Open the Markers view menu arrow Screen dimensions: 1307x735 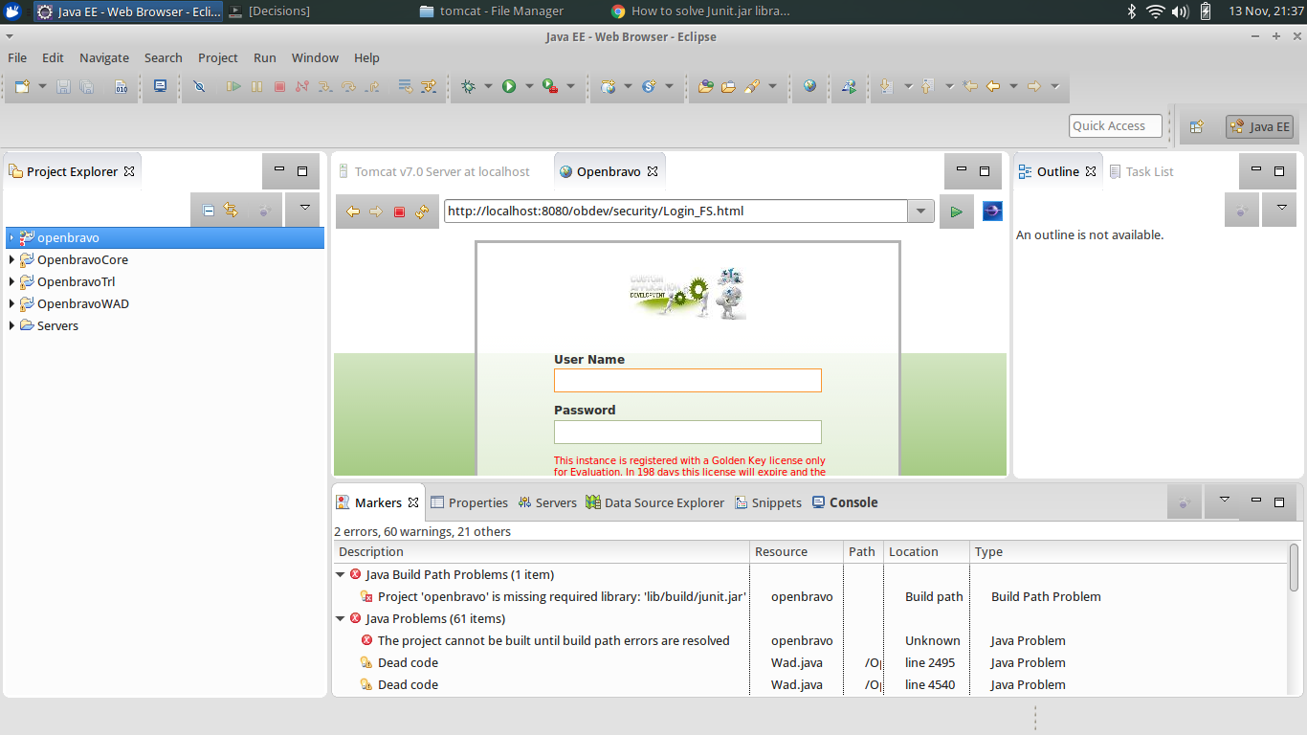pos(1224,501)
